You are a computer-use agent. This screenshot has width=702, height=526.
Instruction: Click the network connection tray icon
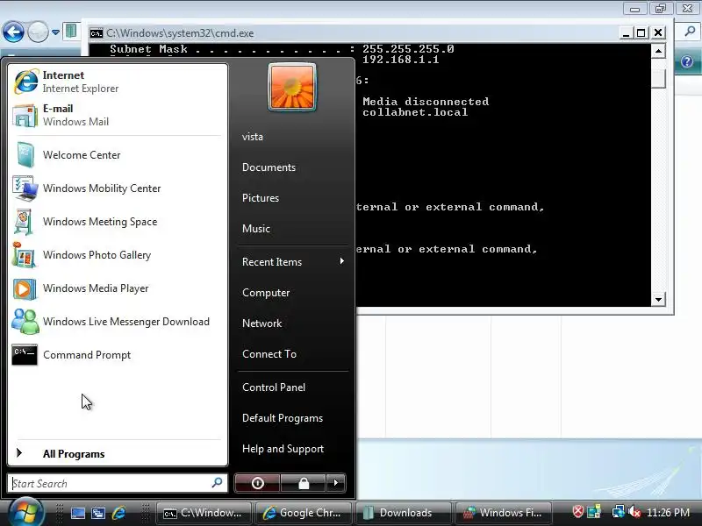pyautogui.click(x=618, y=512)
